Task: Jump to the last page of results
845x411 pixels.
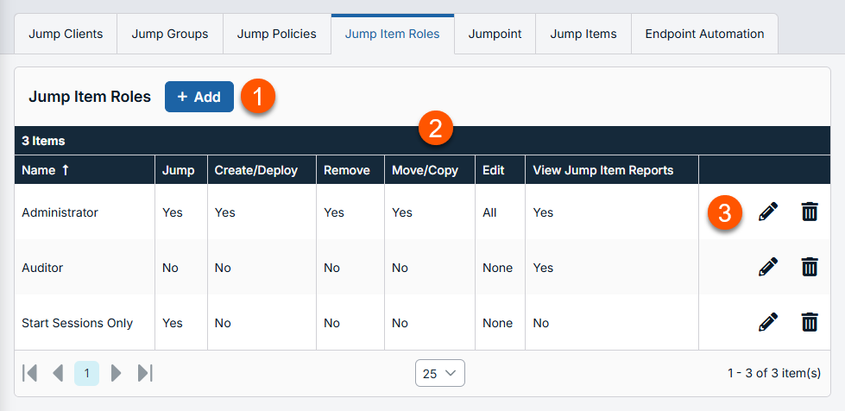Action: [x=145, y=373]
